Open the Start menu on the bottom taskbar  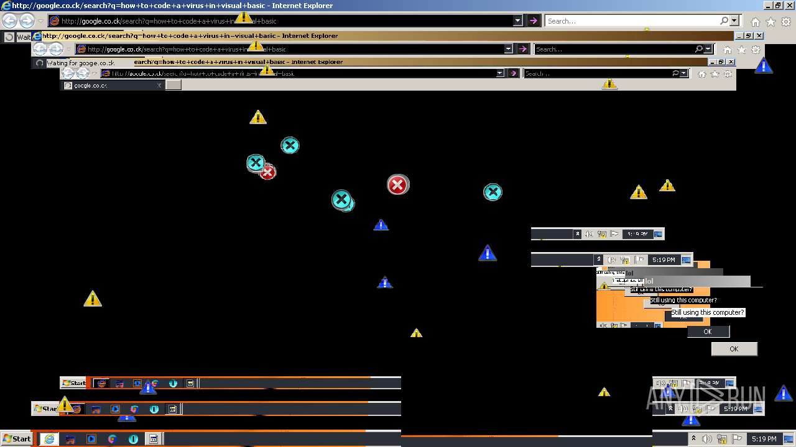(16, 439)
